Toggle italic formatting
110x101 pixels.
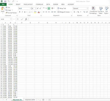[x=22, y=12]
